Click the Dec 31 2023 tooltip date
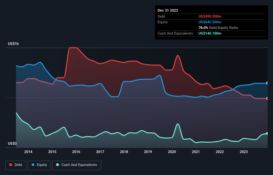The width and height of the screenshot is (273, 175). point(168,10)
